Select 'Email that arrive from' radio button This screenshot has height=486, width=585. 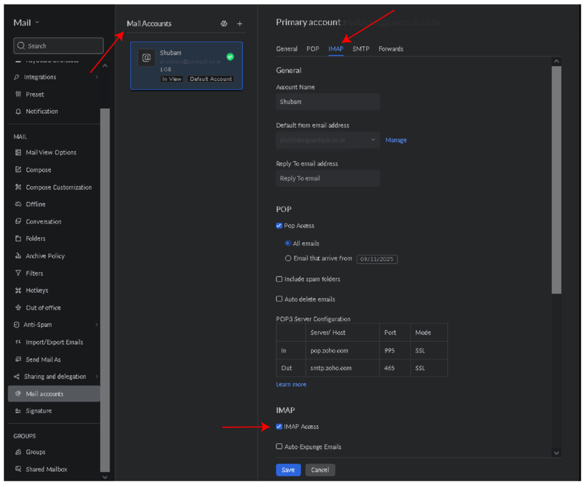[288, 258]
